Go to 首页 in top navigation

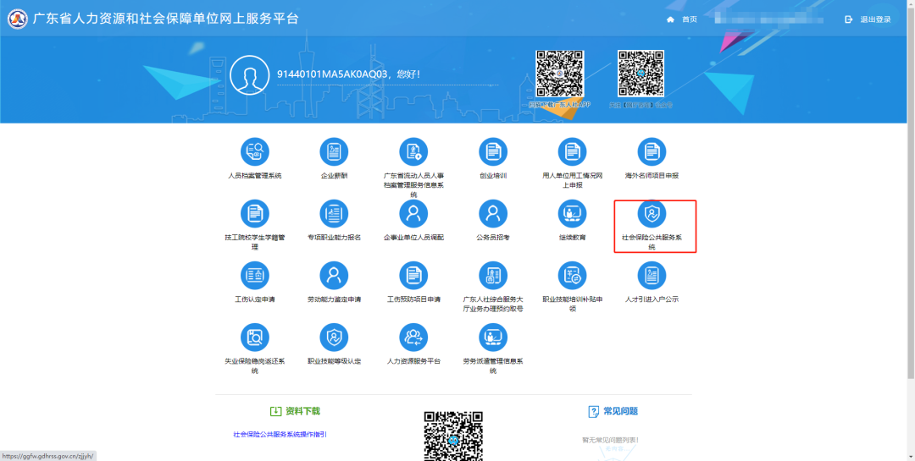click(683, 19)
